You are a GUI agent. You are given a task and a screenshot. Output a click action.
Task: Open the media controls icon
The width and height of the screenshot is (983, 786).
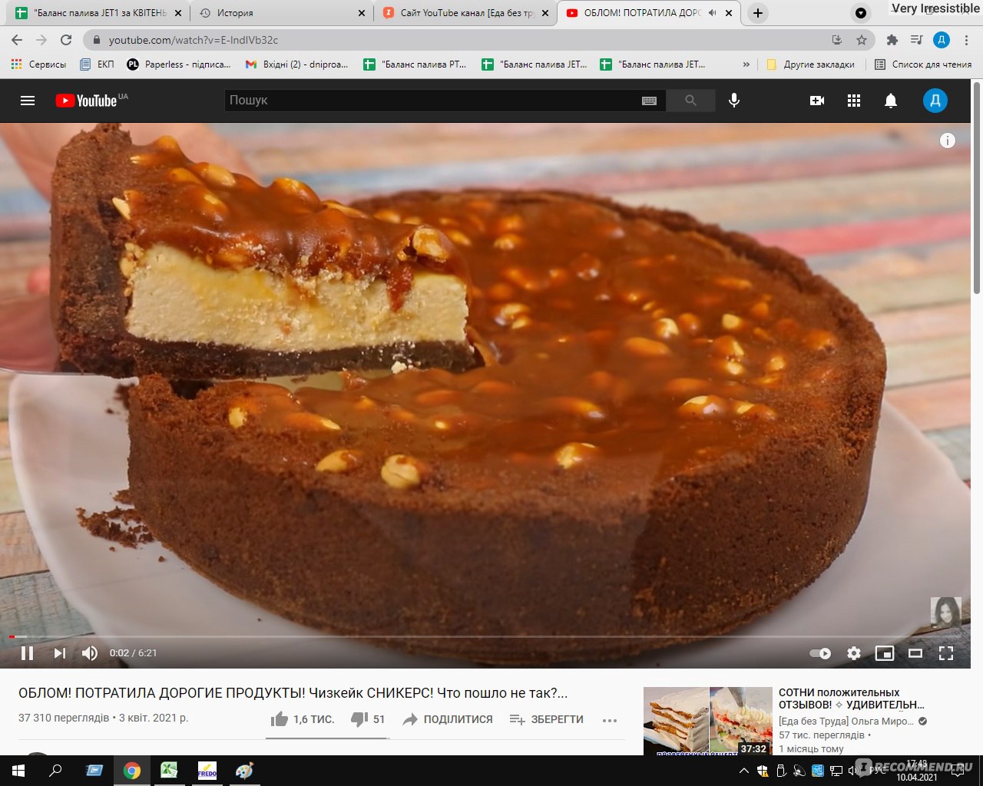pos(916,40)
